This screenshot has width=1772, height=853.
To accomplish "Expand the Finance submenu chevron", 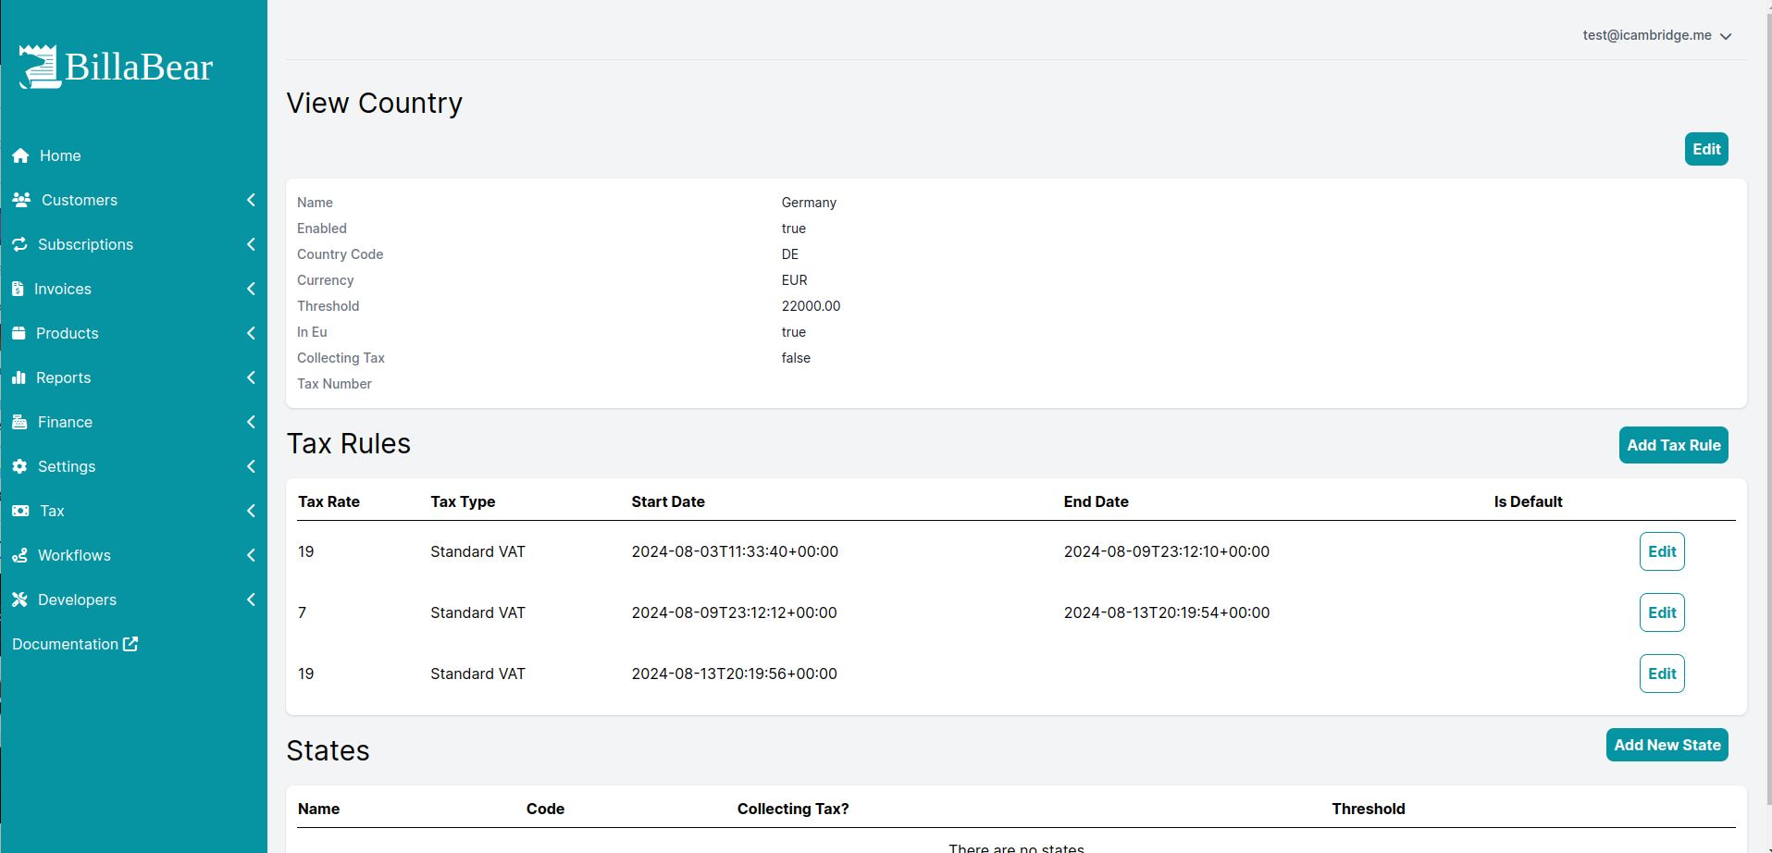I will (x=251, y=422).
